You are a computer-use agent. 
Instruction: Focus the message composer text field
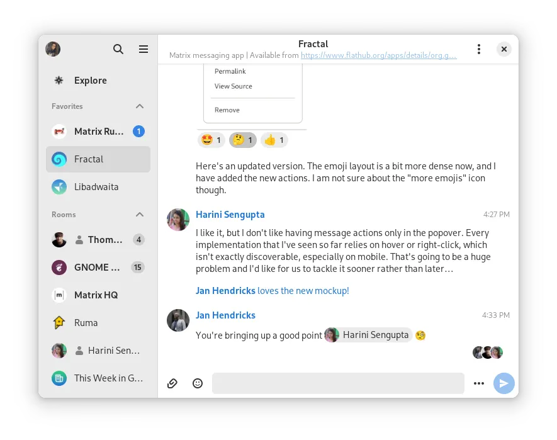coord(338,383)
